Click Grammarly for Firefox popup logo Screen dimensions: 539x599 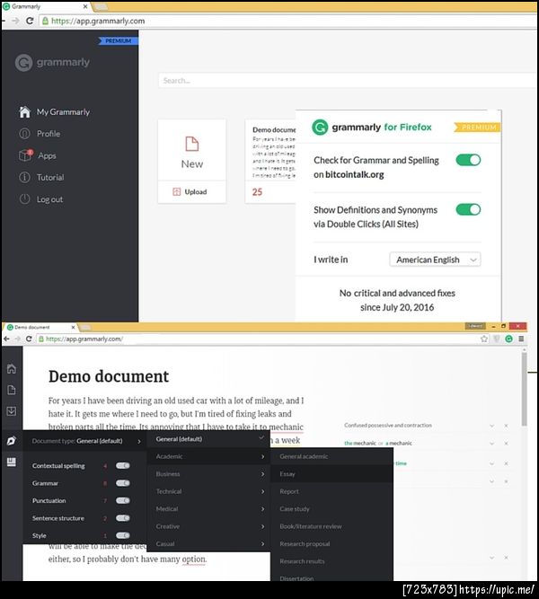click(320, 128)
